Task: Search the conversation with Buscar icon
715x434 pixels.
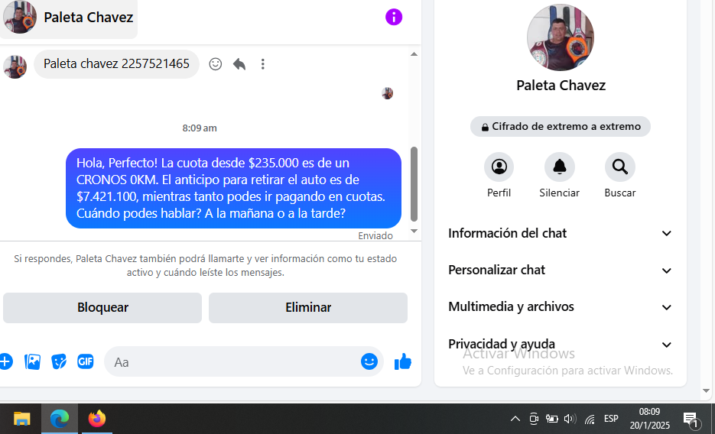Action: click(x=619, y=167)
